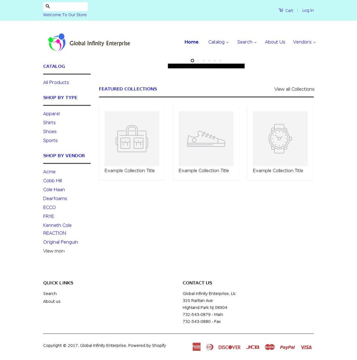This screenshot has width=357, height=360.
Task: Select the second slideshow indicator dot
Action: click(198, 60)
